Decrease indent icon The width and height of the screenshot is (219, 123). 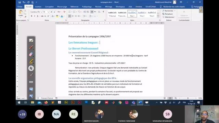[x=85, y=12]
